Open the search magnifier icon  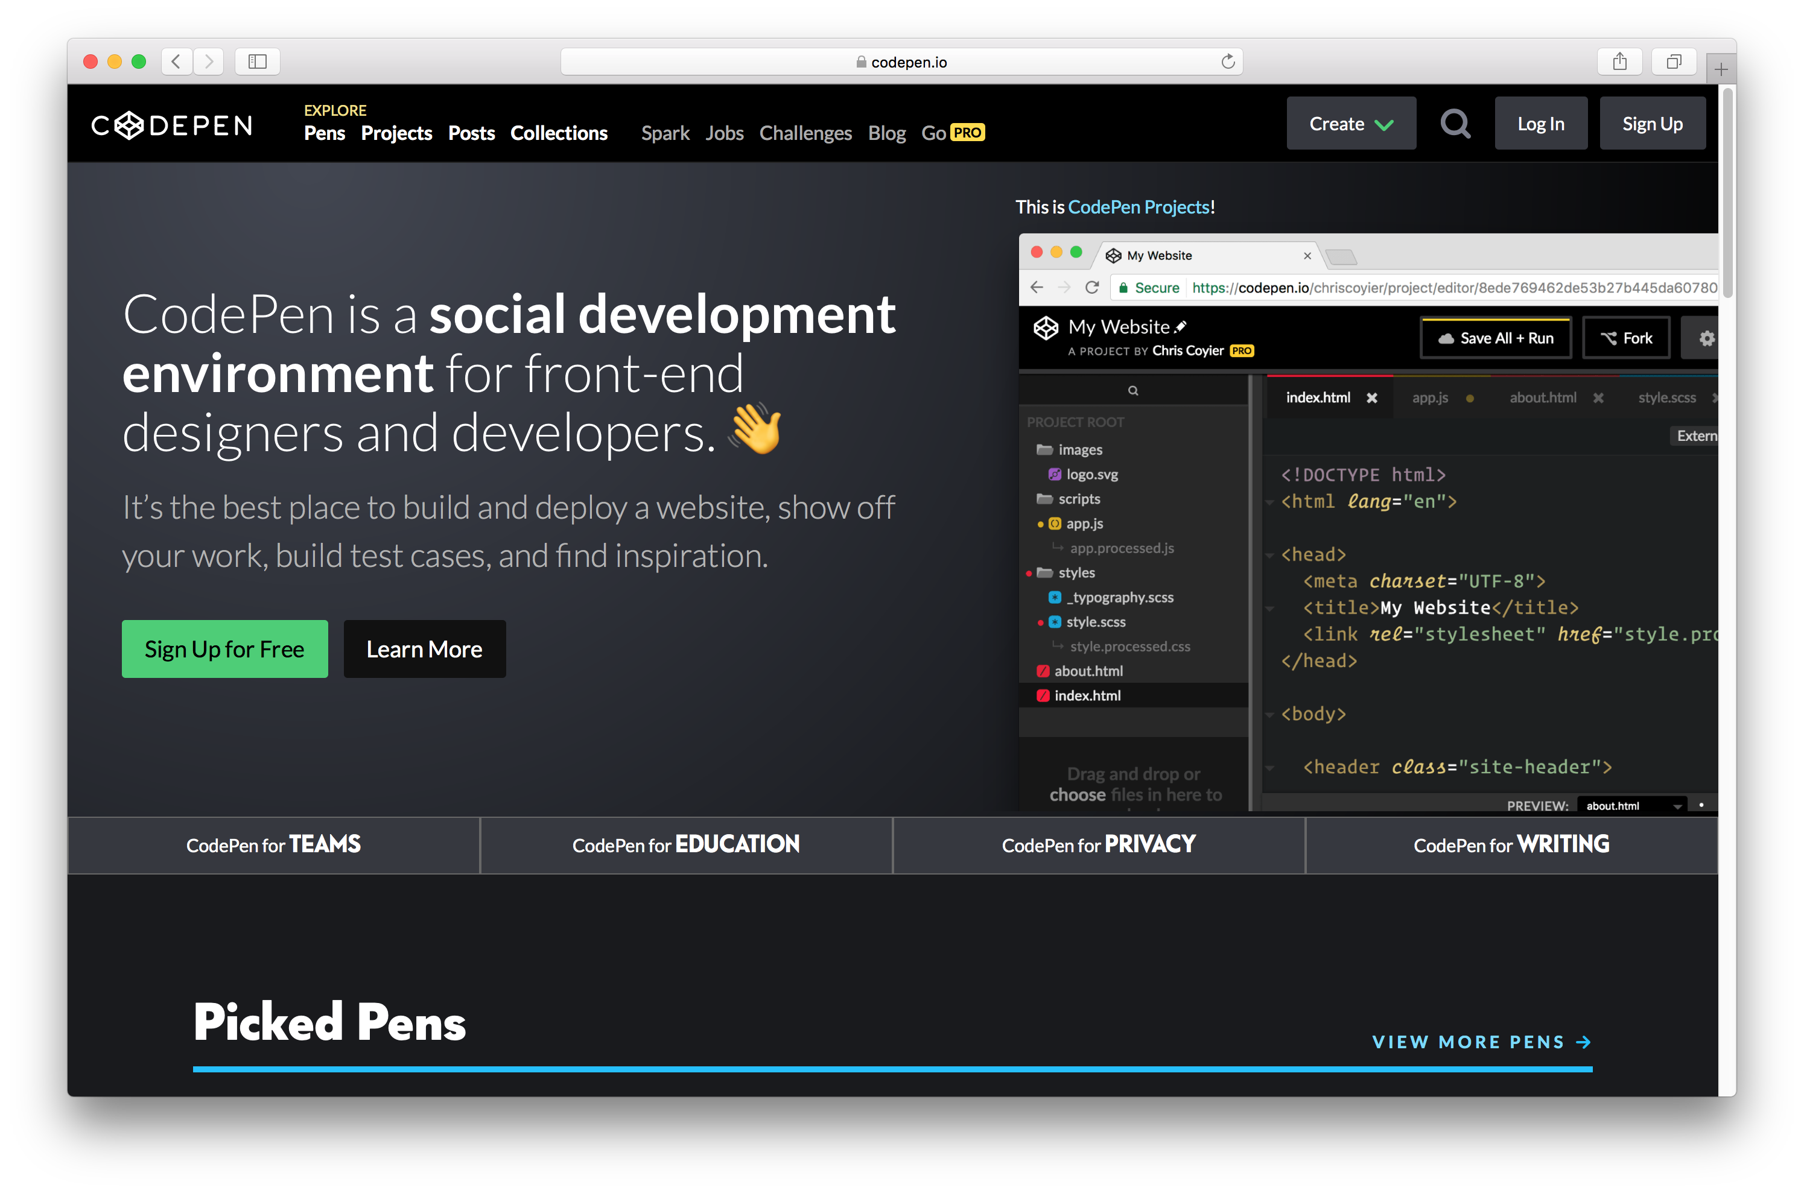click(x=1455, y=123)
